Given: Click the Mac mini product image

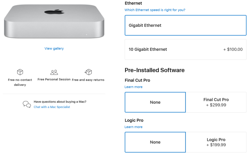Looking at the screenshot, I should tap(54, 21).
